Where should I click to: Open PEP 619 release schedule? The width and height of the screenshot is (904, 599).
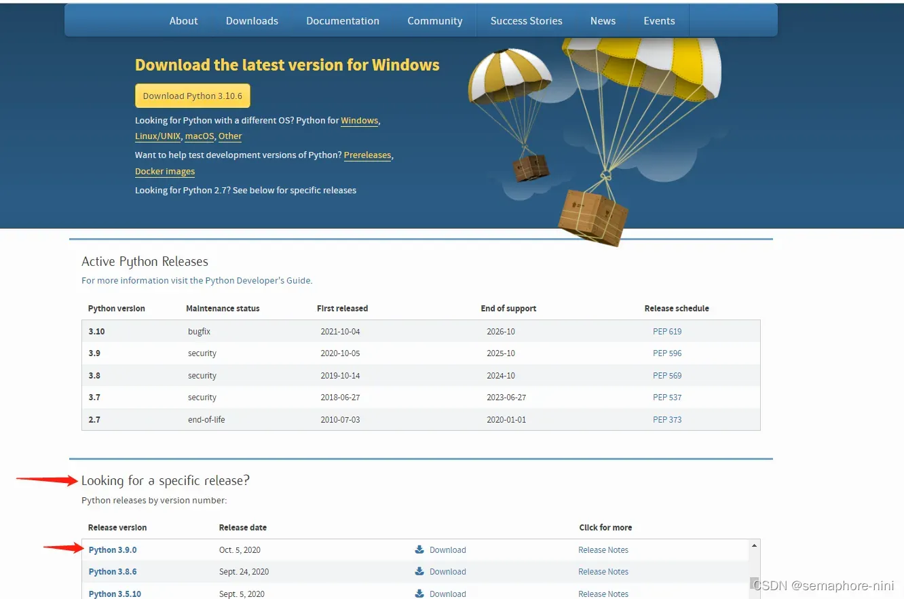pos(667,332)
